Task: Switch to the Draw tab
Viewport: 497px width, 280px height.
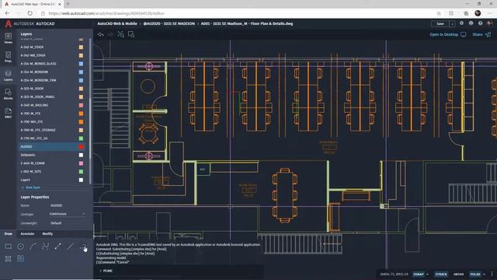Action: click(9, 233)
